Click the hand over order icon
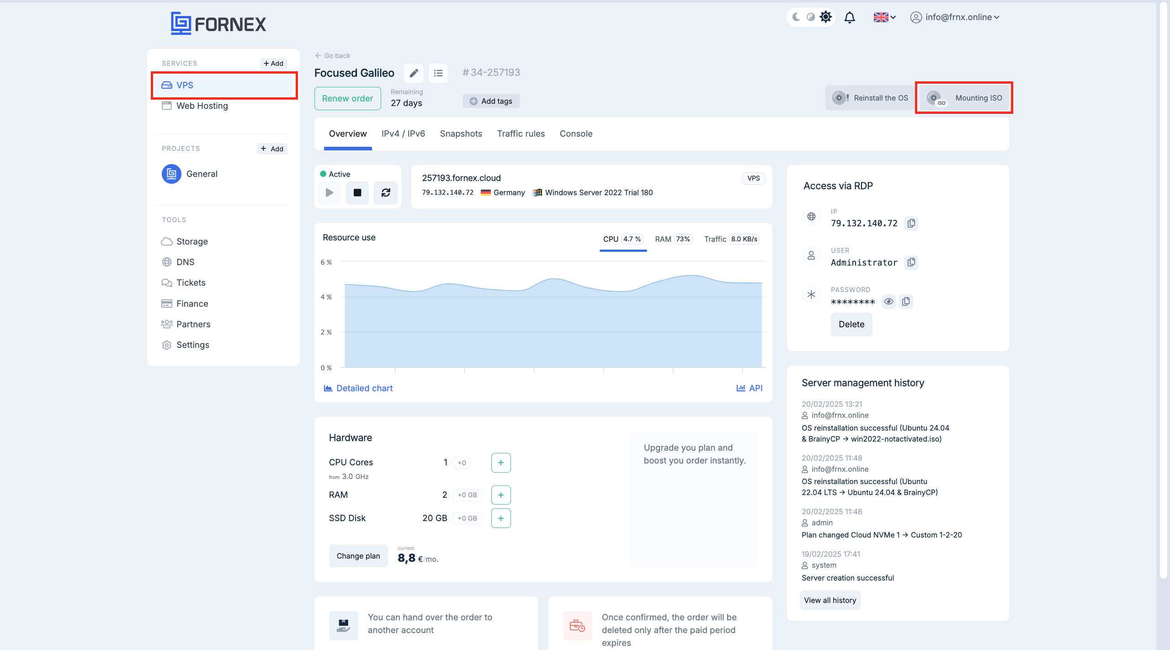The image size is (1170, 650). point(344,626)
